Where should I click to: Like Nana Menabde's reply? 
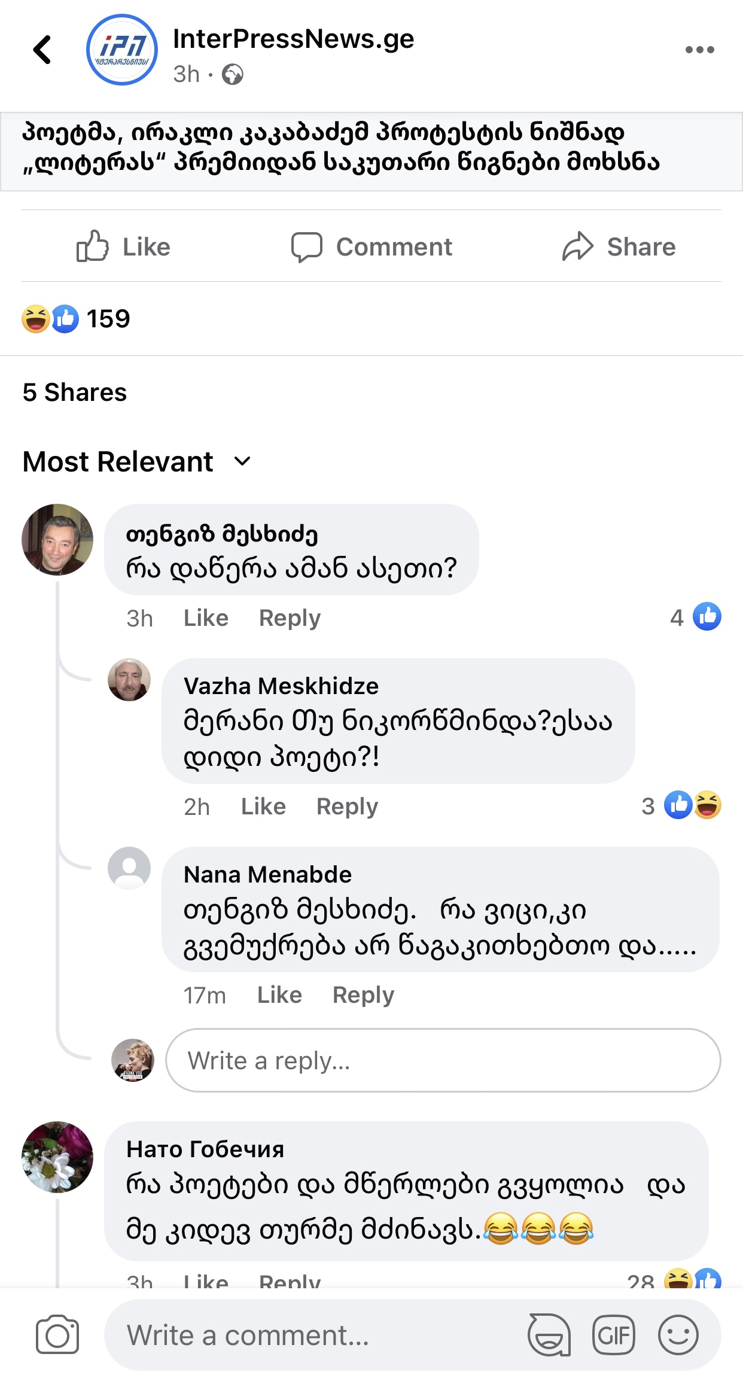279,995
